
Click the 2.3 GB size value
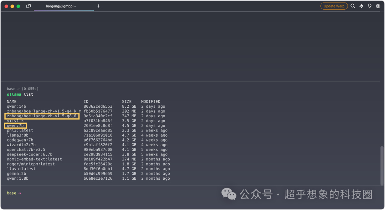[129, 130]
